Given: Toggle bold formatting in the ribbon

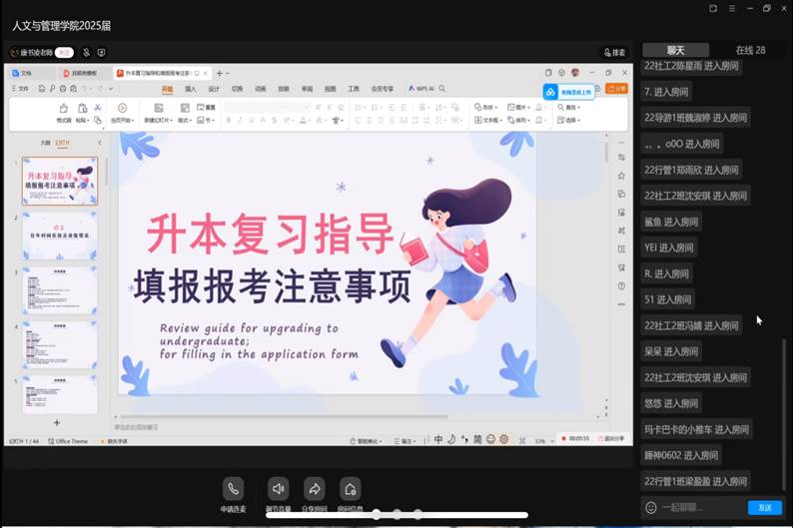Looking at the screenshot, I should 228,120.
